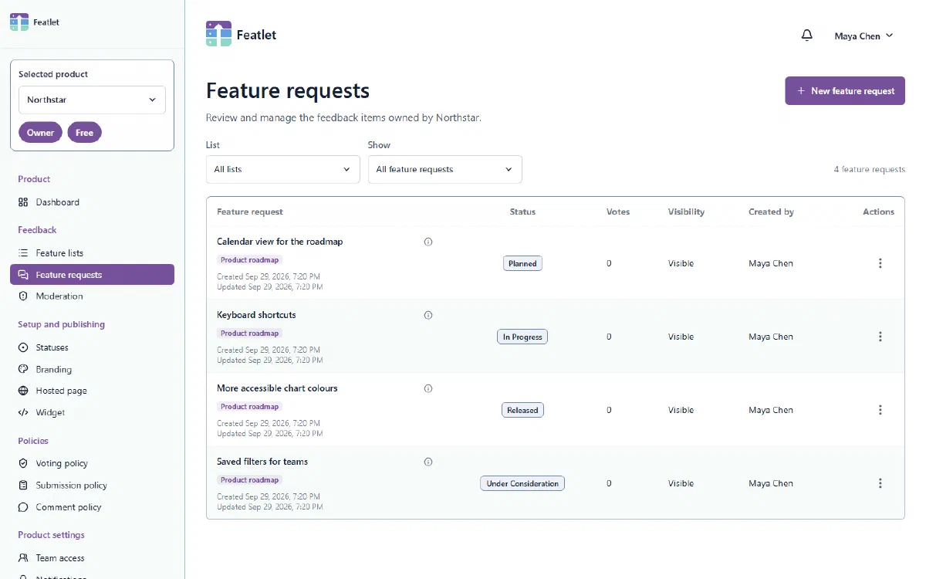Click the Released status badge
The height and width of the screenshot is (579, 926).
click(x=522, y=410)
